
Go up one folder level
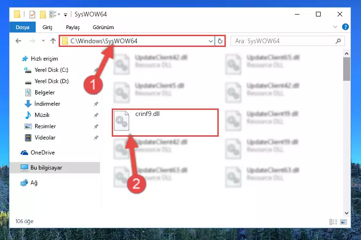click(53, 41)
